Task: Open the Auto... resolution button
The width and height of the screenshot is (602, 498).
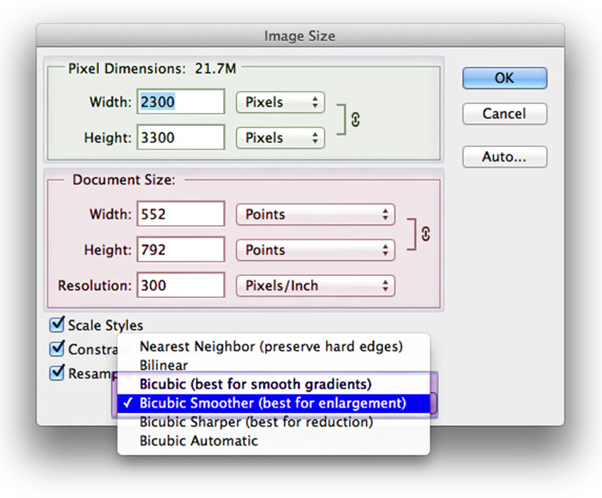Action: click(505, 156)
